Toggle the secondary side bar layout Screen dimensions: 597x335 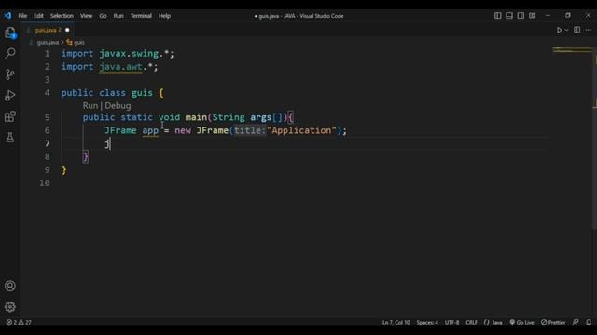pos(521,16)
